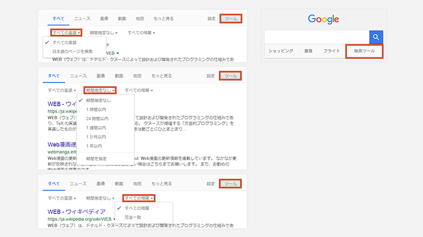Choose 日本語のページを検索 in the language menu
Image resolution: width=423 pixels, height=237 pixels.
click(72, 51)
